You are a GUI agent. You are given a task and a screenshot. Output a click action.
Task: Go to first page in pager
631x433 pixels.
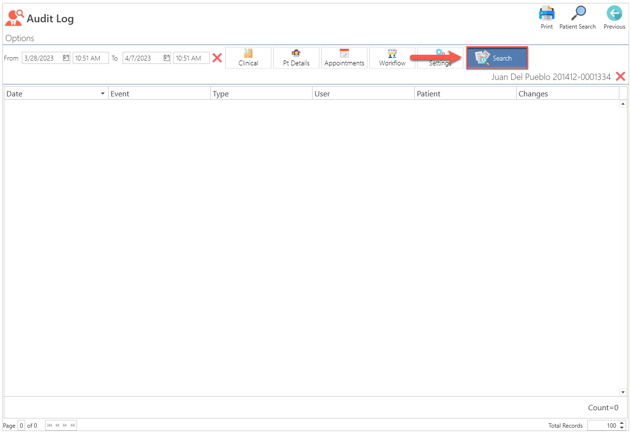(49, 426)
